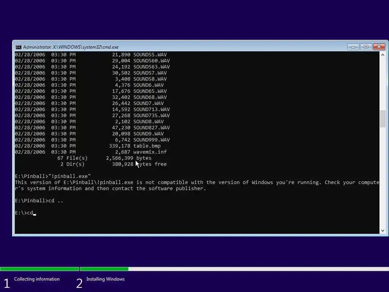Image resolution: width=389 pixels, height=292 pixels.
Task: Click the 2,687 size of wavemix.inf
Action: tap(123, 152)
